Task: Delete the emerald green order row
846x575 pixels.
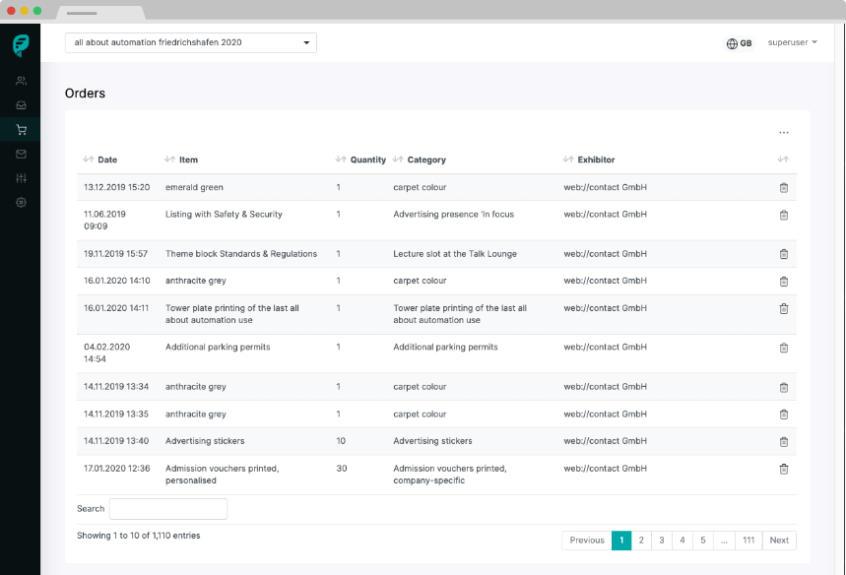Action: 783,188
